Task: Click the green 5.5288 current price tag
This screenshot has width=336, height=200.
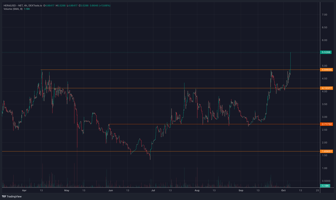Action: [x=326, y=52]
